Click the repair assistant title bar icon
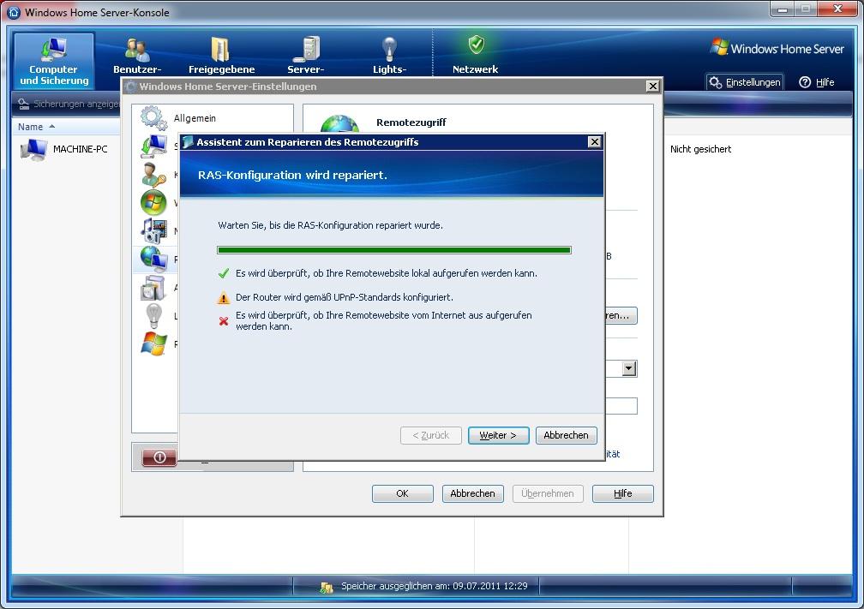864x609 pixels. [x=188, y=142]
